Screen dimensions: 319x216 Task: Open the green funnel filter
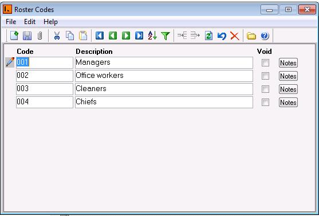(166, 36)
